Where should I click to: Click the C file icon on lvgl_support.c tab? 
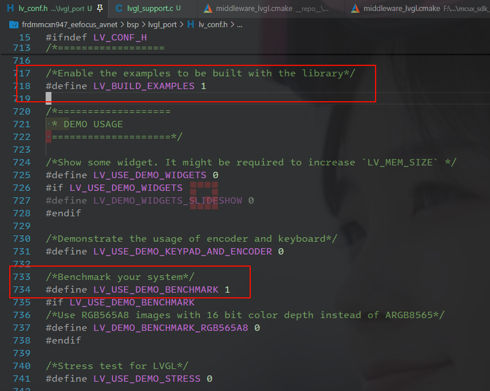point(118,8)
